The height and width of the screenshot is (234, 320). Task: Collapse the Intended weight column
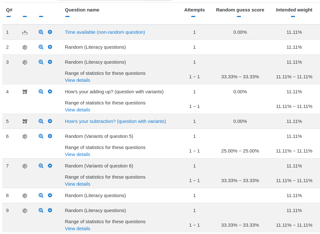tap(293, 17)
